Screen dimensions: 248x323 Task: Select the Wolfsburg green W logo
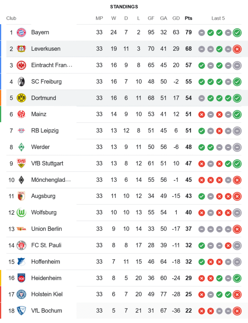pyautogui.click(x=21, y=213)
